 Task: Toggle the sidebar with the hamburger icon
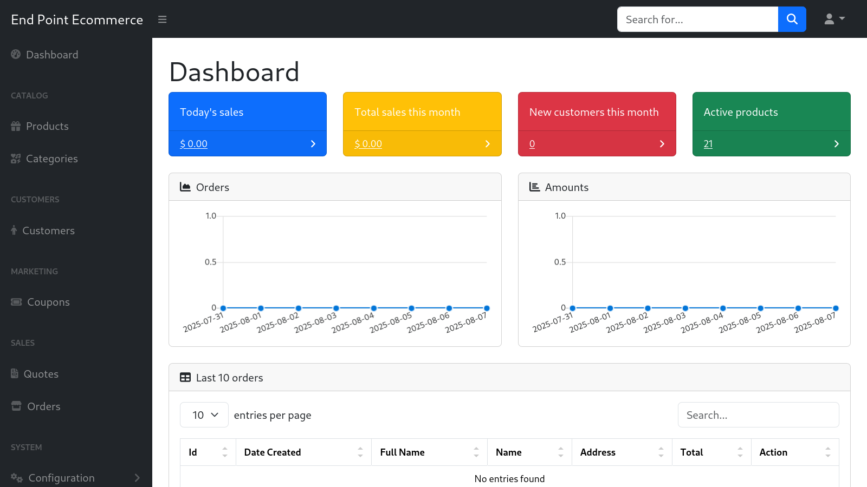[162, 19]
